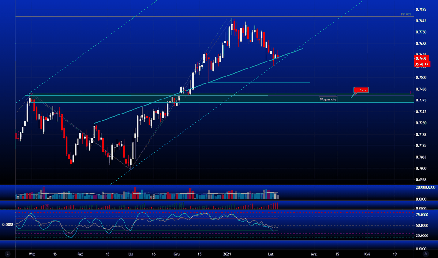Select the short cyan horizontal line near 0.7475
This screenshot has height=258, width=438.
point(259,83)
